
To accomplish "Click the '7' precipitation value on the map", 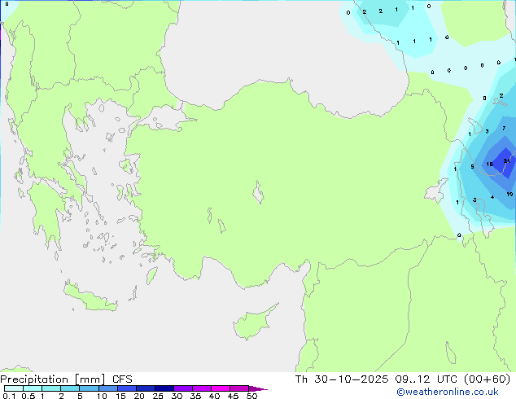I will (x=504, y=128).
